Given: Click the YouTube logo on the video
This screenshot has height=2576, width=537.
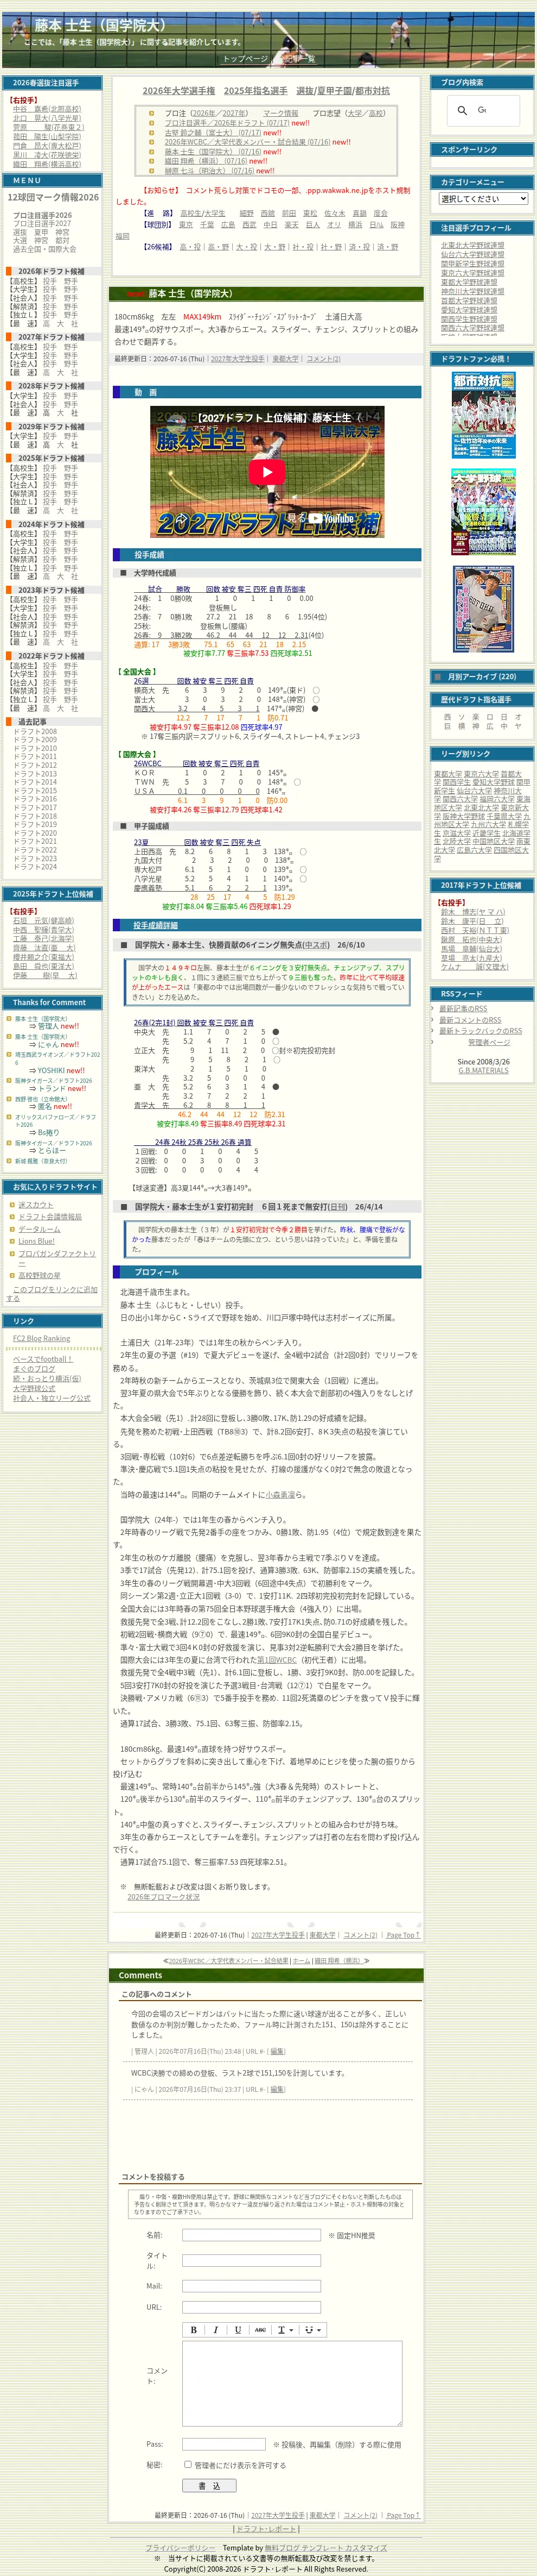Looking at the screenshot, I should point(330,518).
